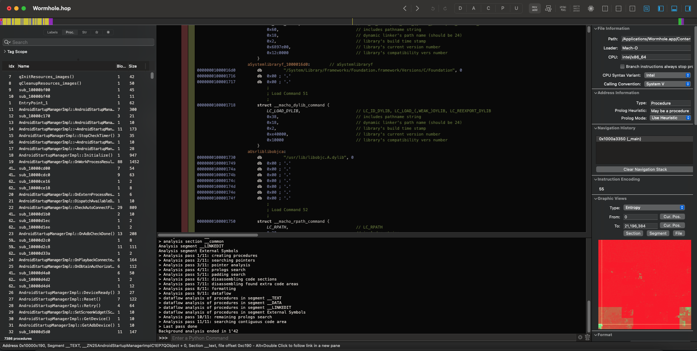
Task: Click Clear Navigation Stack button
Action: [645, 169]
